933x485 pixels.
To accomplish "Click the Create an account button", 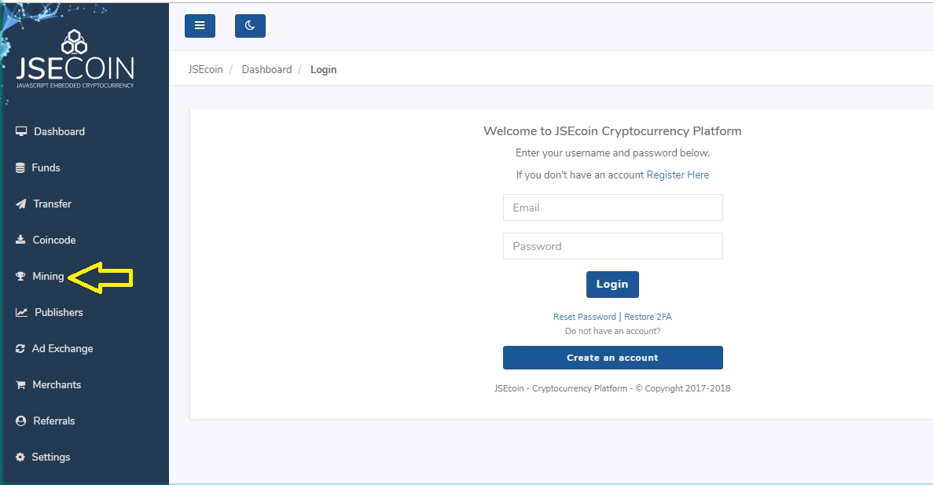I will pyautogui.click(x=613, y=358).
